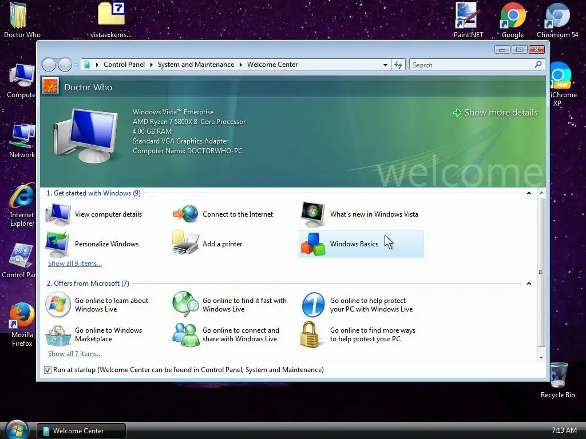Expand arrow after Control Panel breadcrumb

[x=151, y=65]
